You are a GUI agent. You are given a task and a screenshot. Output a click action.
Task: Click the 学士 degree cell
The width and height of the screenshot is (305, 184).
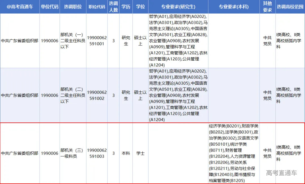tap(140, 153)
